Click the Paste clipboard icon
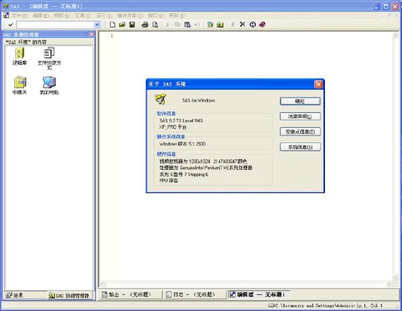 point(188,25)
